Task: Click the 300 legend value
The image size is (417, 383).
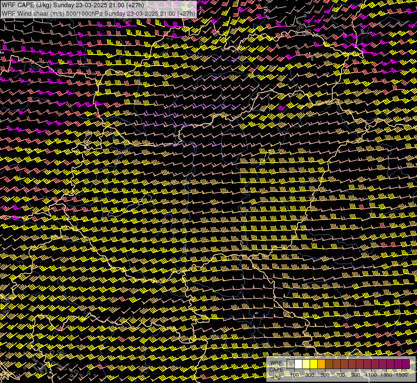Action: 310,375
